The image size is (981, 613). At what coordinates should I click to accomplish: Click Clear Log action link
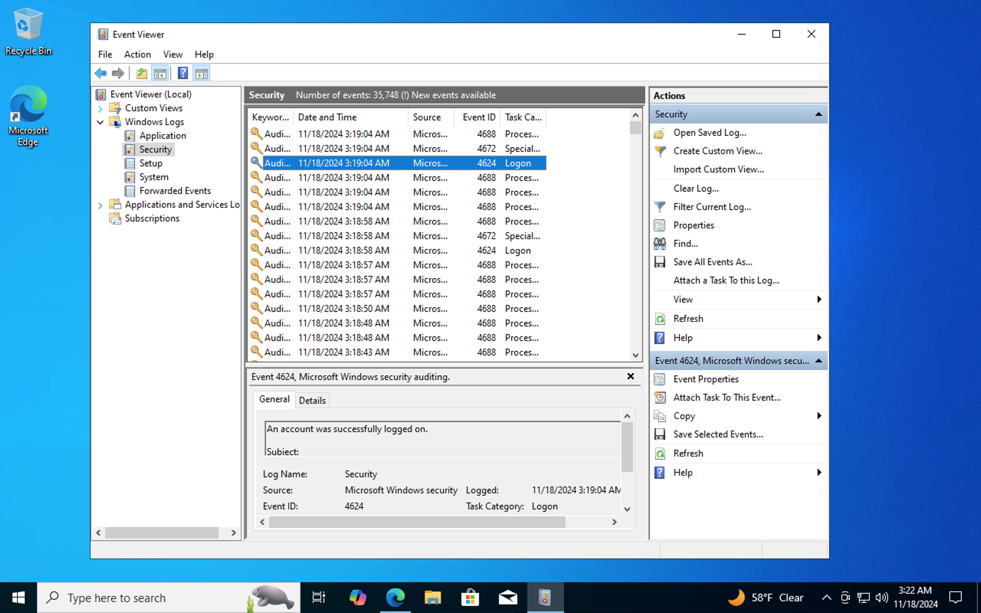696,188
